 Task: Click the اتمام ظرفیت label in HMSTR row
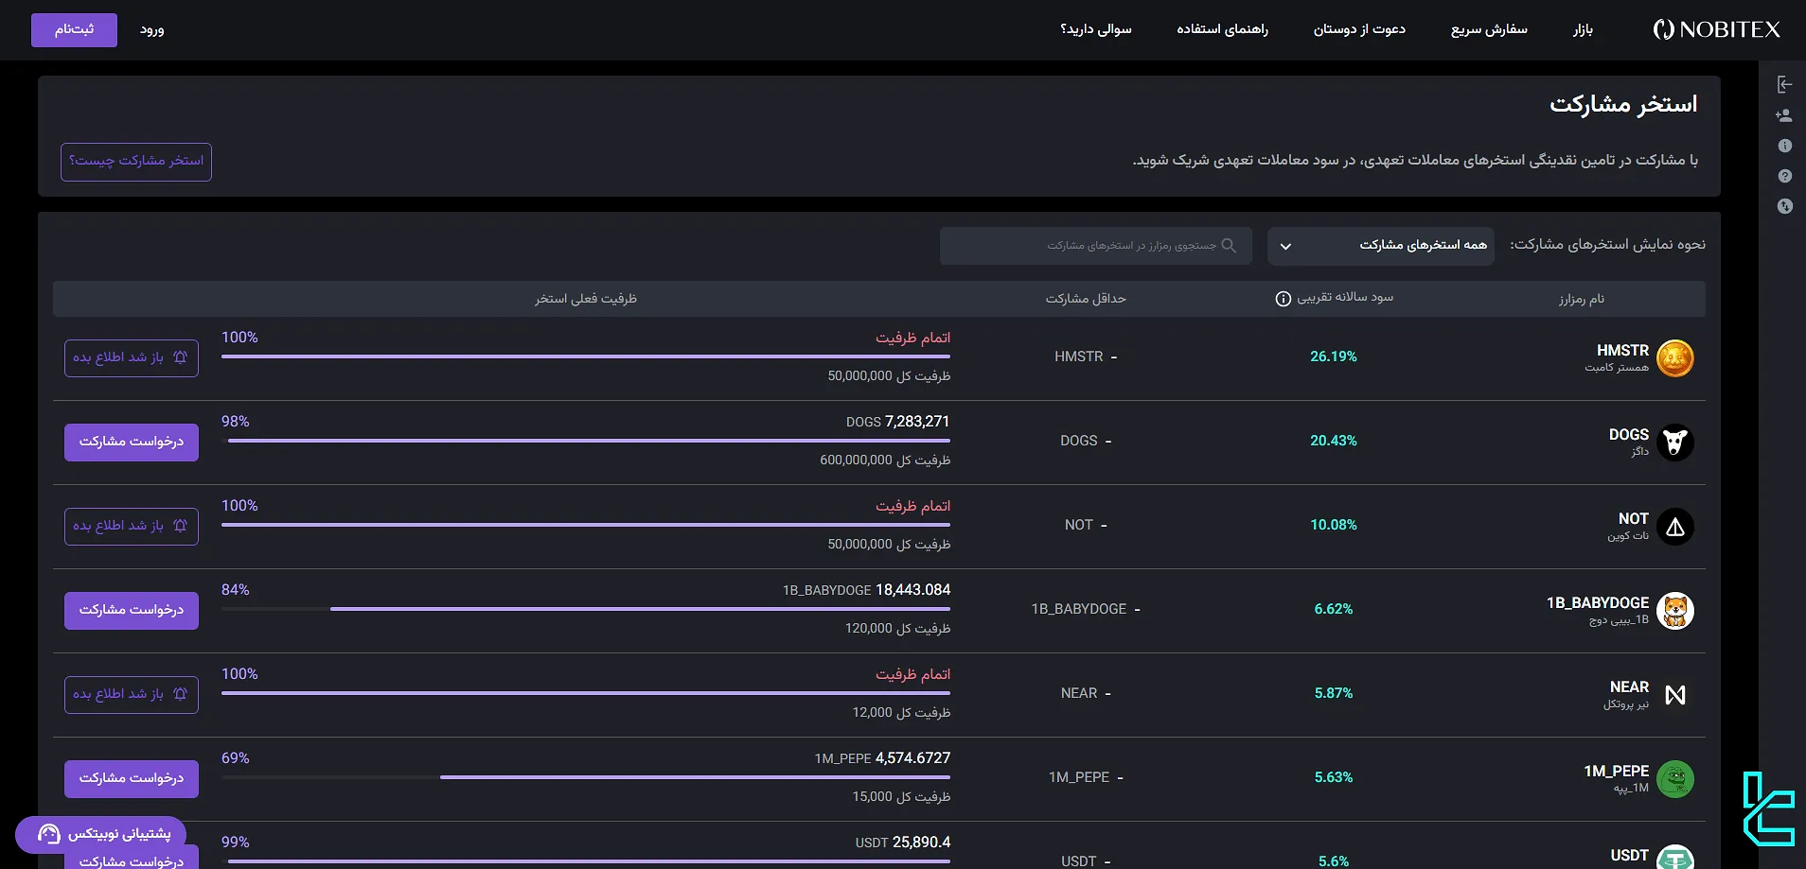912,338
